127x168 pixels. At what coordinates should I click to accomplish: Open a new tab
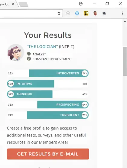(x=23, y=5)
